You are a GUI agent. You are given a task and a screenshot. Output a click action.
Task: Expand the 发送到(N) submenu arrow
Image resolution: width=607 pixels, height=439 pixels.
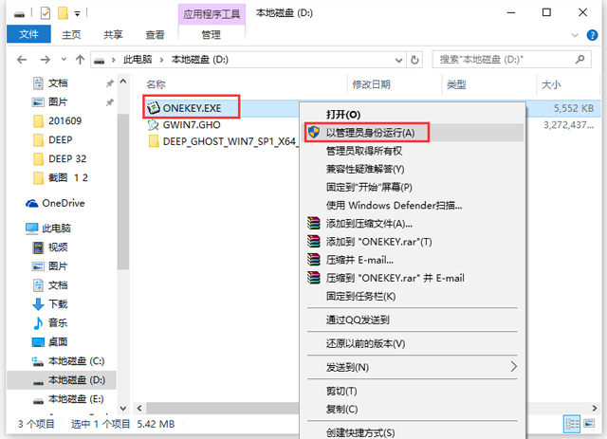[513, 367]
